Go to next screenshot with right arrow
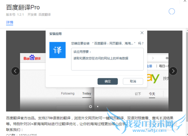Image resolution: width=188 pixels, height=136 pixels. [173, 71]
